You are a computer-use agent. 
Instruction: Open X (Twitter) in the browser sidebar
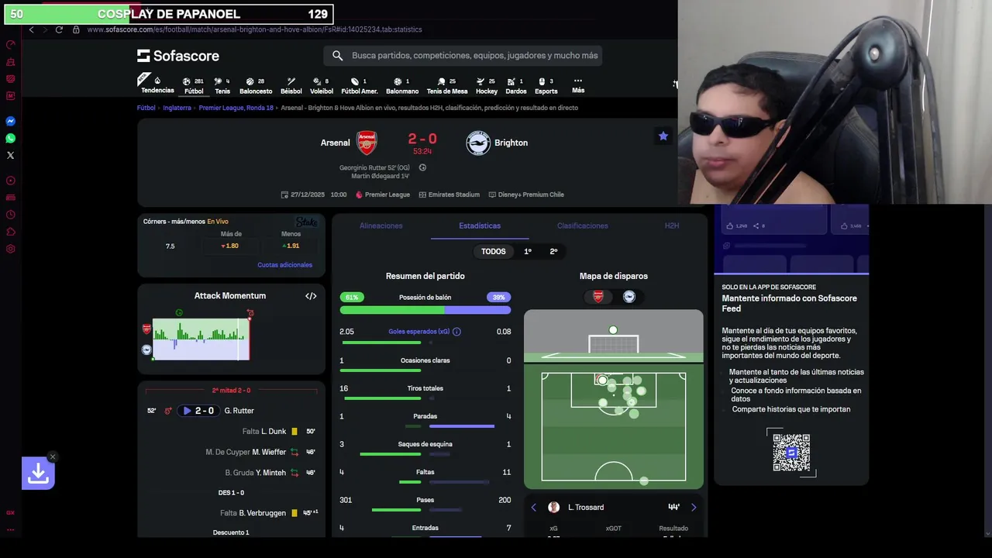11,156
